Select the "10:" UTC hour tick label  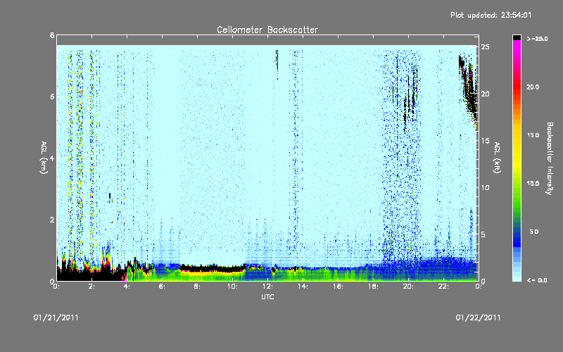click(232, 287)
